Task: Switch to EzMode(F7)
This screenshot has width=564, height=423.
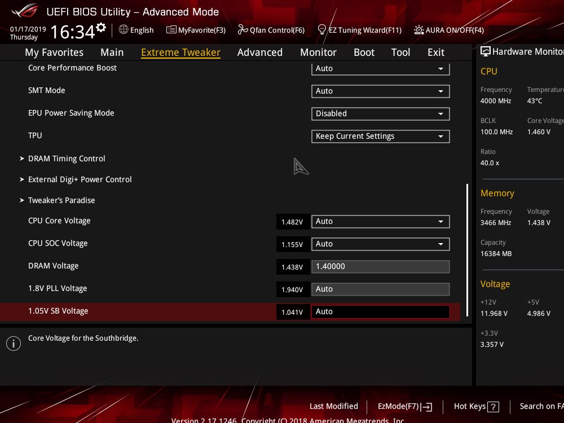Action: (404, 407)
